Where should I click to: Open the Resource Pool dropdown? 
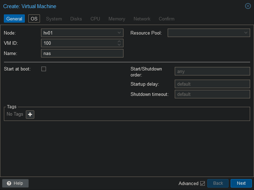(246, 33)
